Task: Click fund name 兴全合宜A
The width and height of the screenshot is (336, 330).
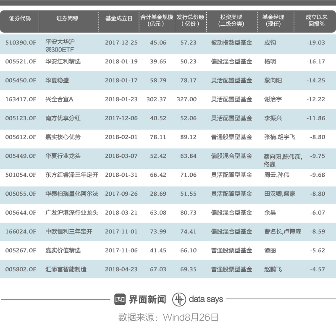Action: click(x=59, y=100)
